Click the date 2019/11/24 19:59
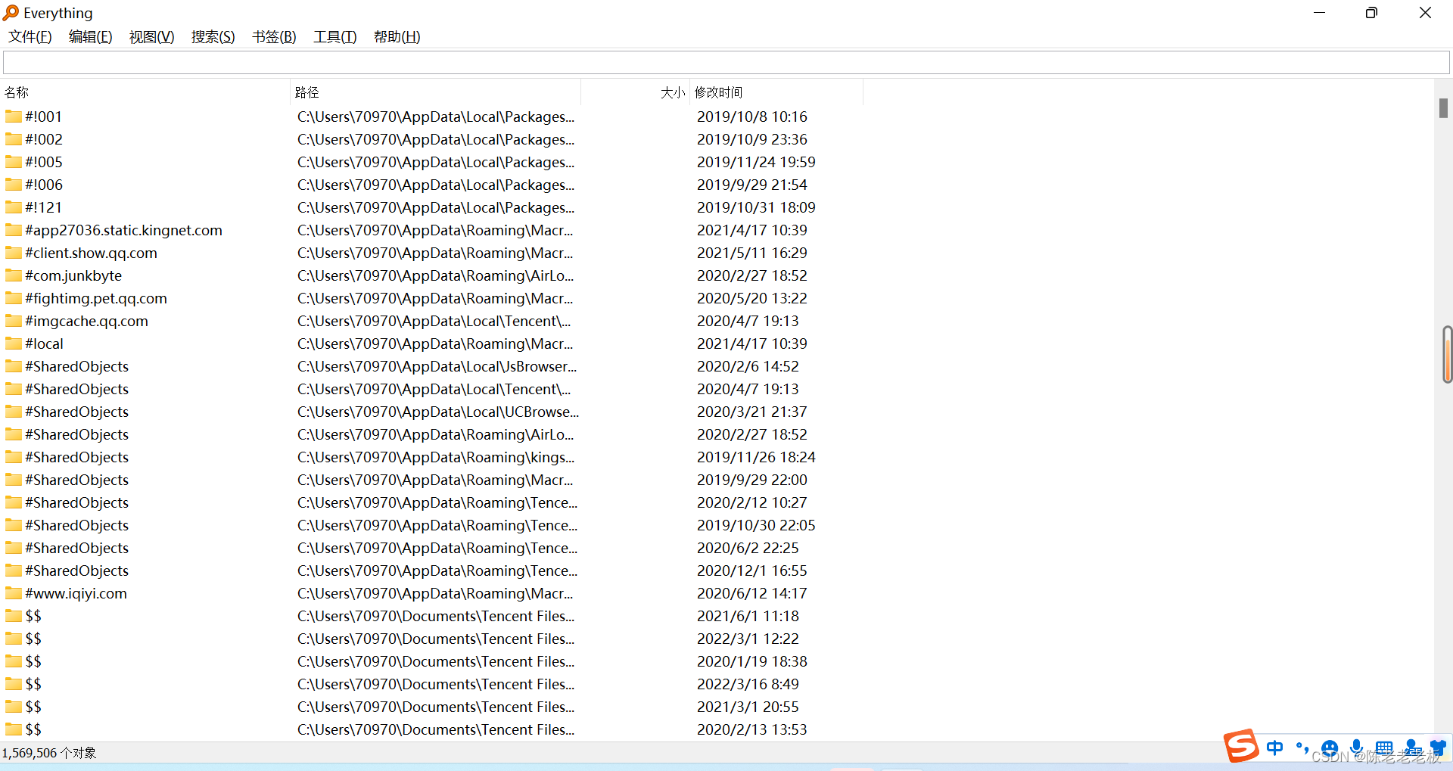The height and width of the screenshot is (771, 1453). click(x=756, y=162)
